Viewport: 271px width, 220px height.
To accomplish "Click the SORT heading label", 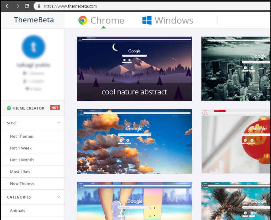I will click(12, 123).
